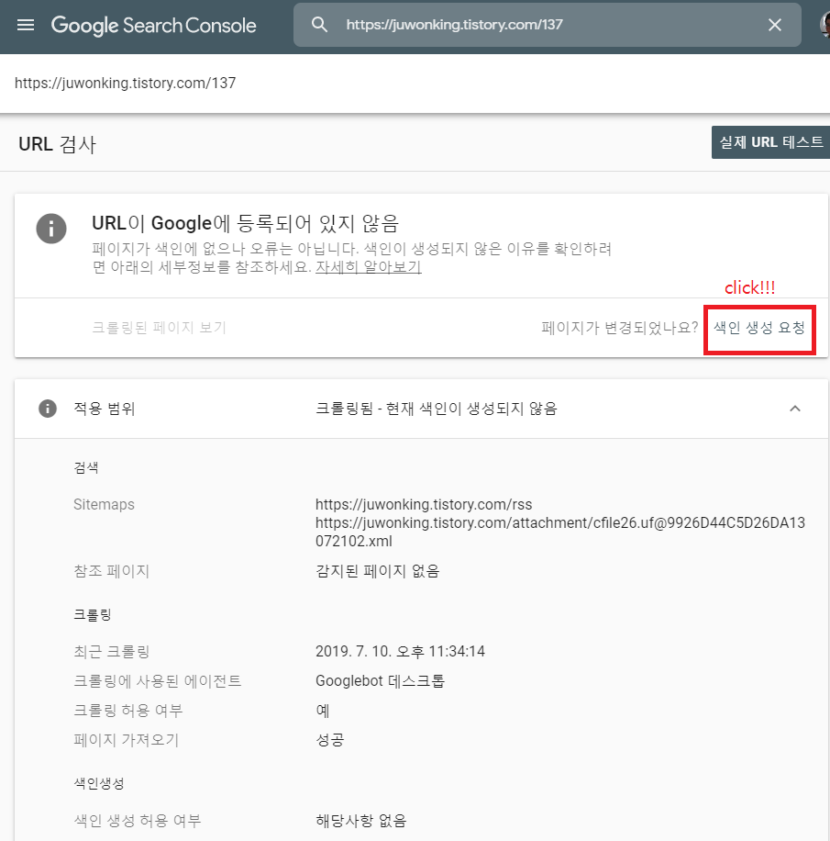Click the Google Search Console logo
This screenshot has width=830, height=841.
[153, 25]
